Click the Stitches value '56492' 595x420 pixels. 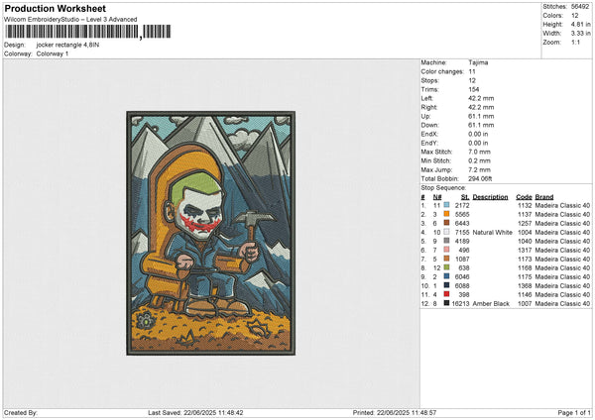pos(580,7)
